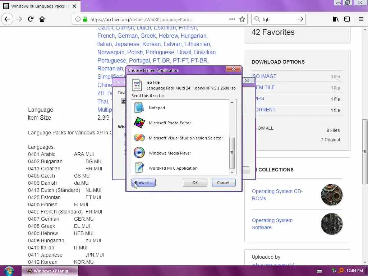Click the Operating System Software thumbnail
This screenshot has height=276, width=368.
click(332, 224)
